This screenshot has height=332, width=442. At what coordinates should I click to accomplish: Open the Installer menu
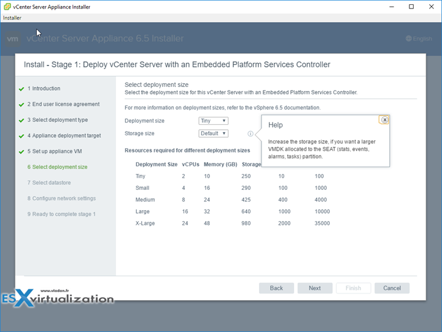click(12, 18)
